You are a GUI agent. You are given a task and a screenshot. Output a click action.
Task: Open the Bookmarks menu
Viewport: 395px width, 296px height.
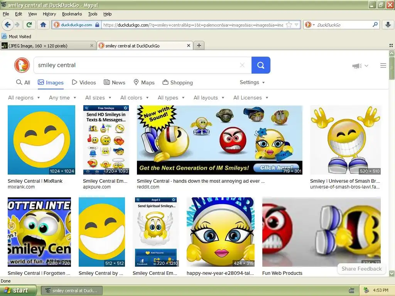[x=72, y=14]
